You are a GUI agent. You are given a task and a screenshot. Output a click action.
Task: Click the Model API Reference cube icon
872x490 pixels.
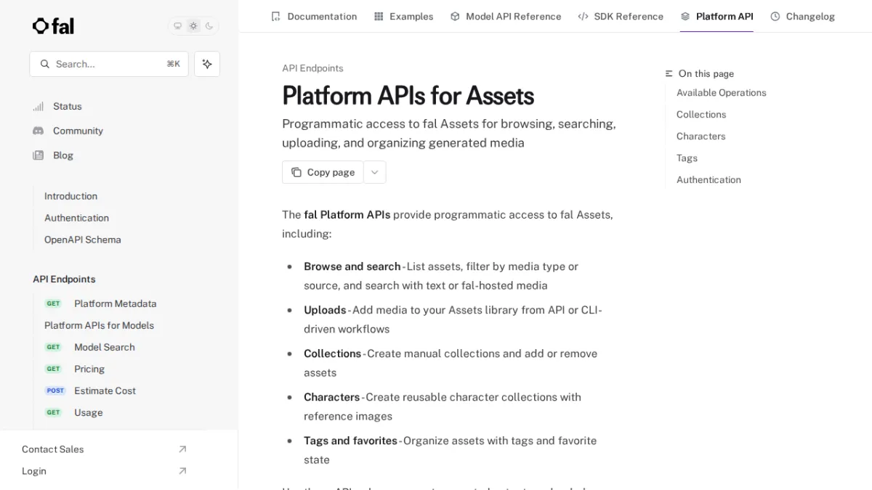(455, 16)
